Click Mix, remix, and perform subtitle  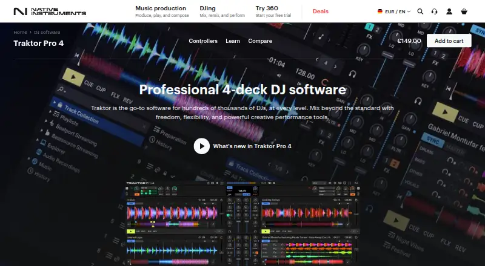pos(222,16)
